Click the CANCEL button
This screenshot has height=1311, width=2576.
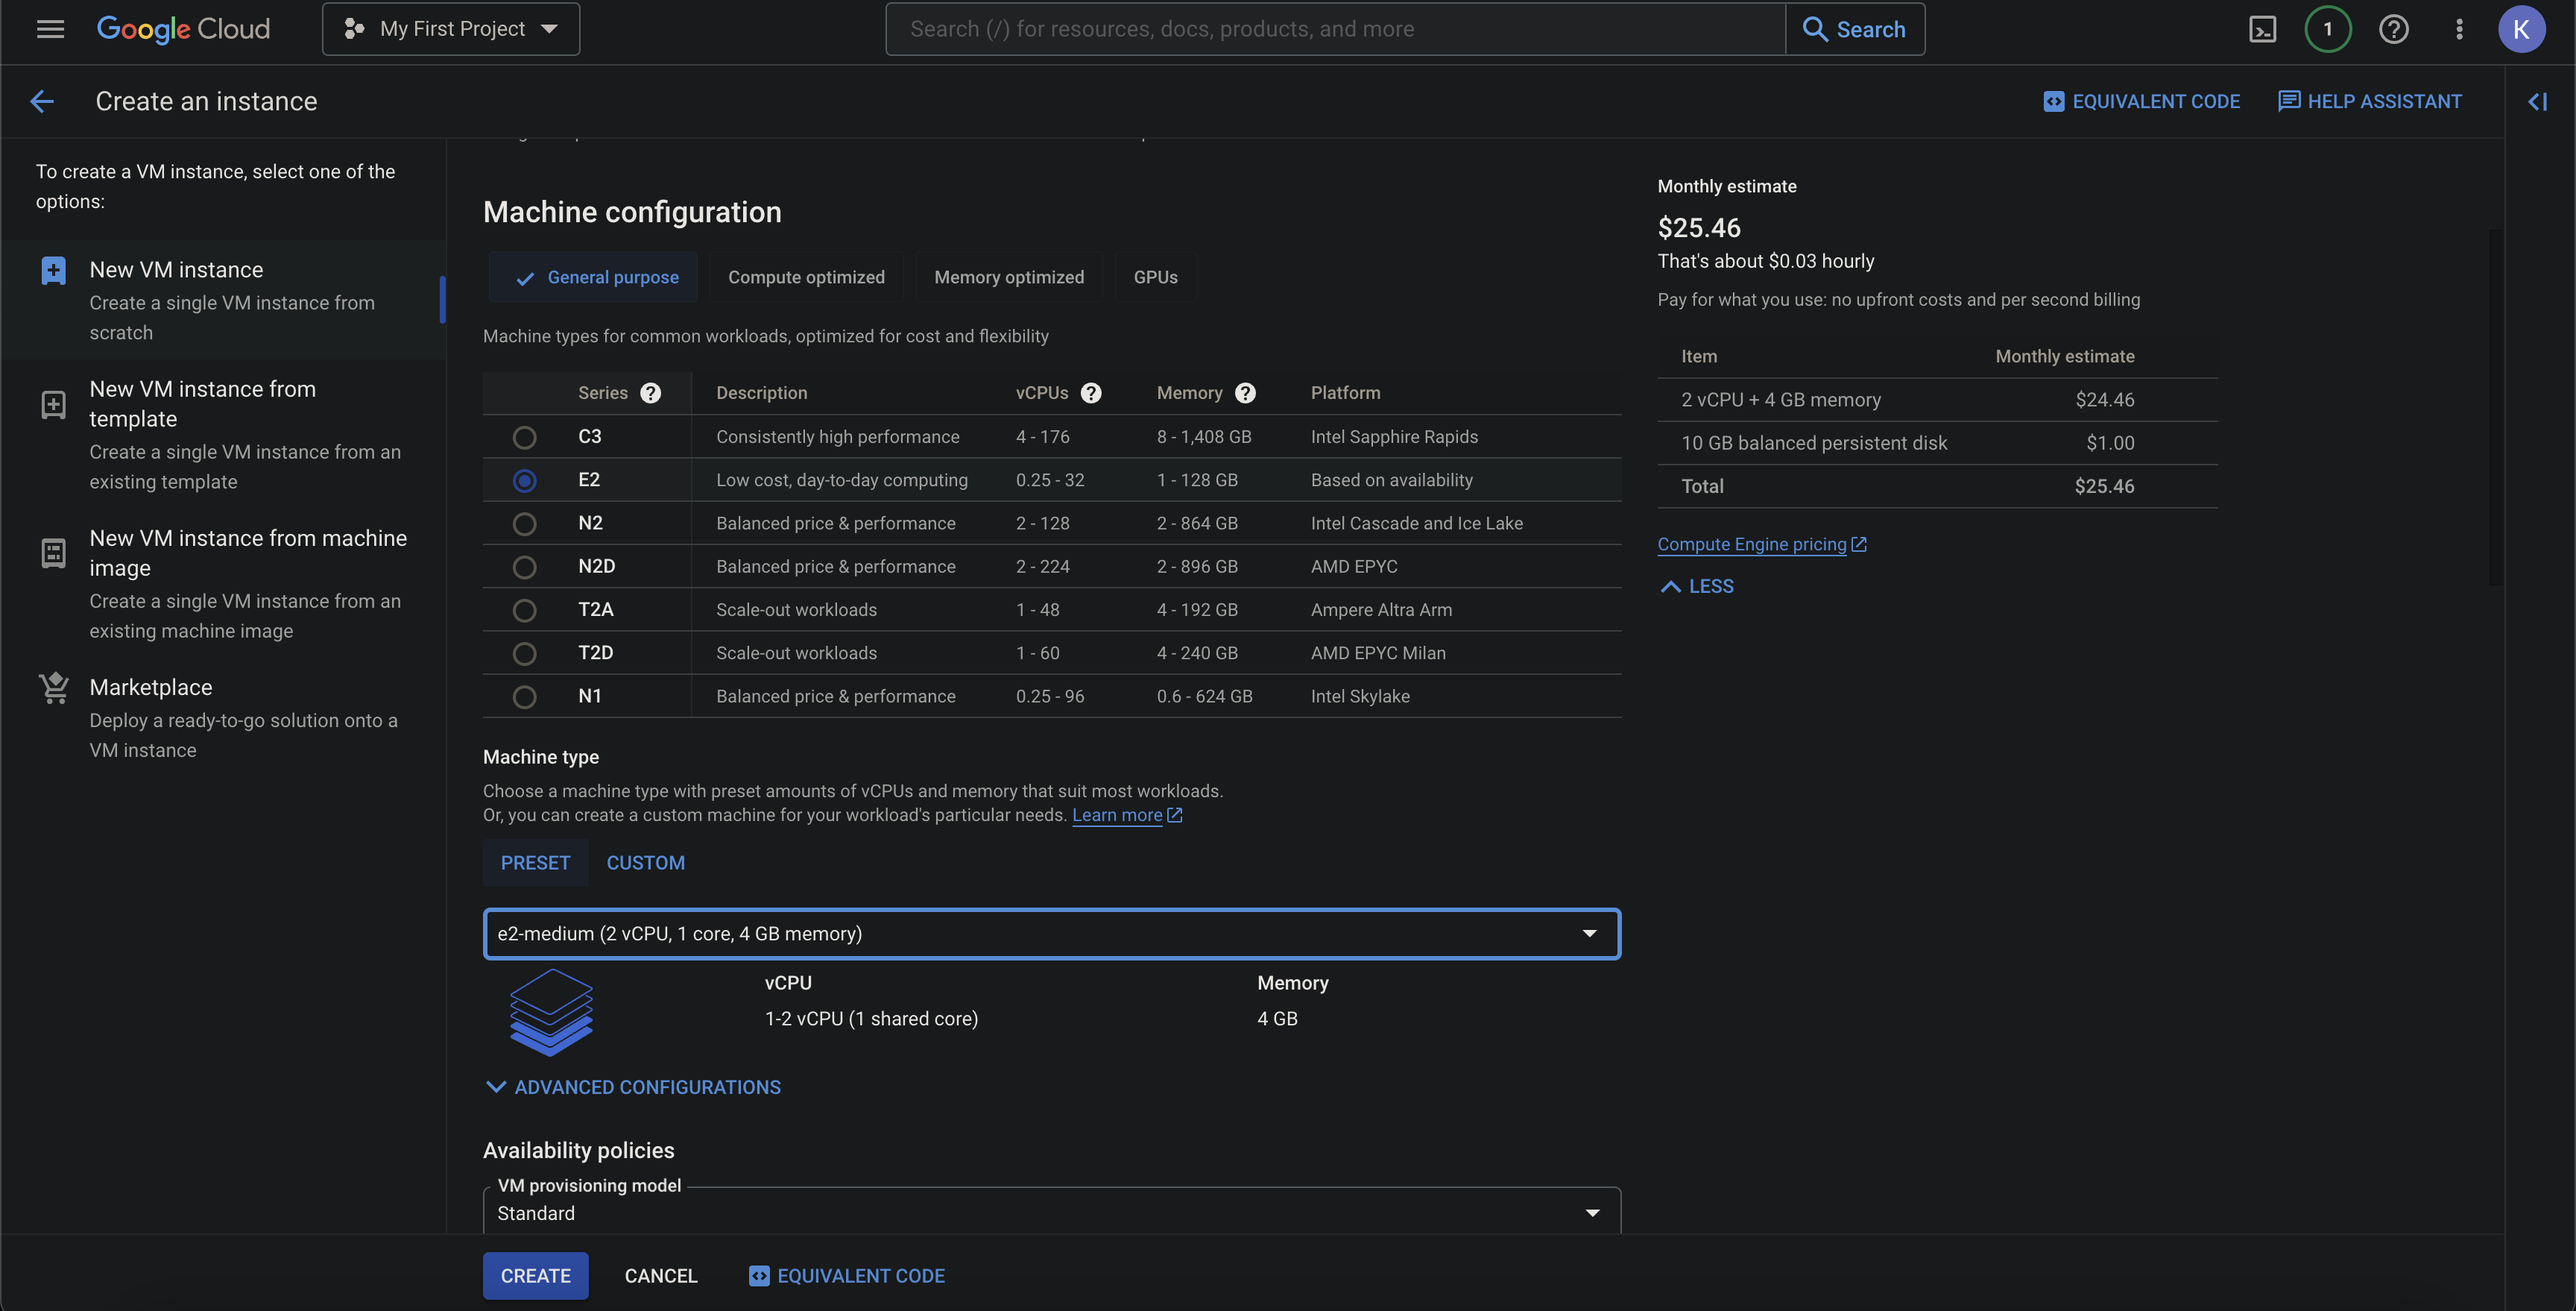[x=661, y=1276]
